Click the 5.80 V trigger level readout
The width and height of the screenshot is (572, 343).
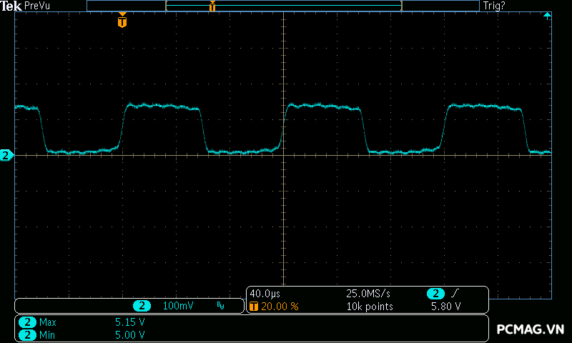tap(445, 306)
